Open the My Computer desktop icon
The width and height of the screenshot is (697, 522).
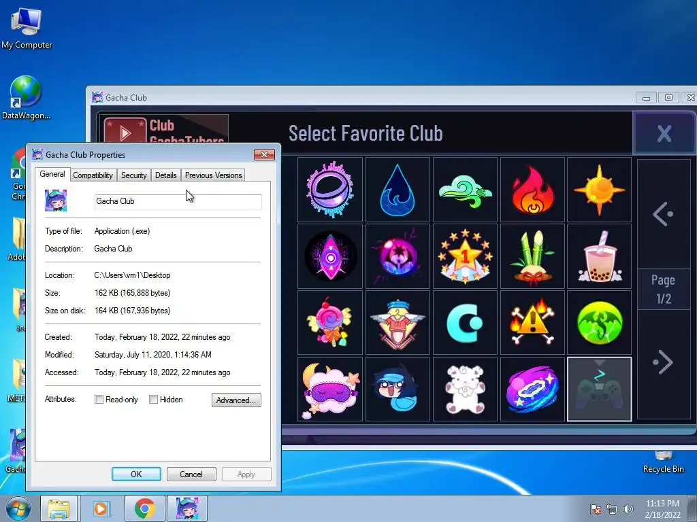pos(27,29)
